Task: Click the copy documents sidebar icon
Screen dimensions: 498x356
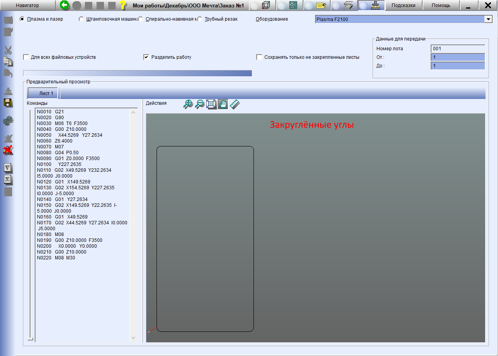Action: [8, 61]
